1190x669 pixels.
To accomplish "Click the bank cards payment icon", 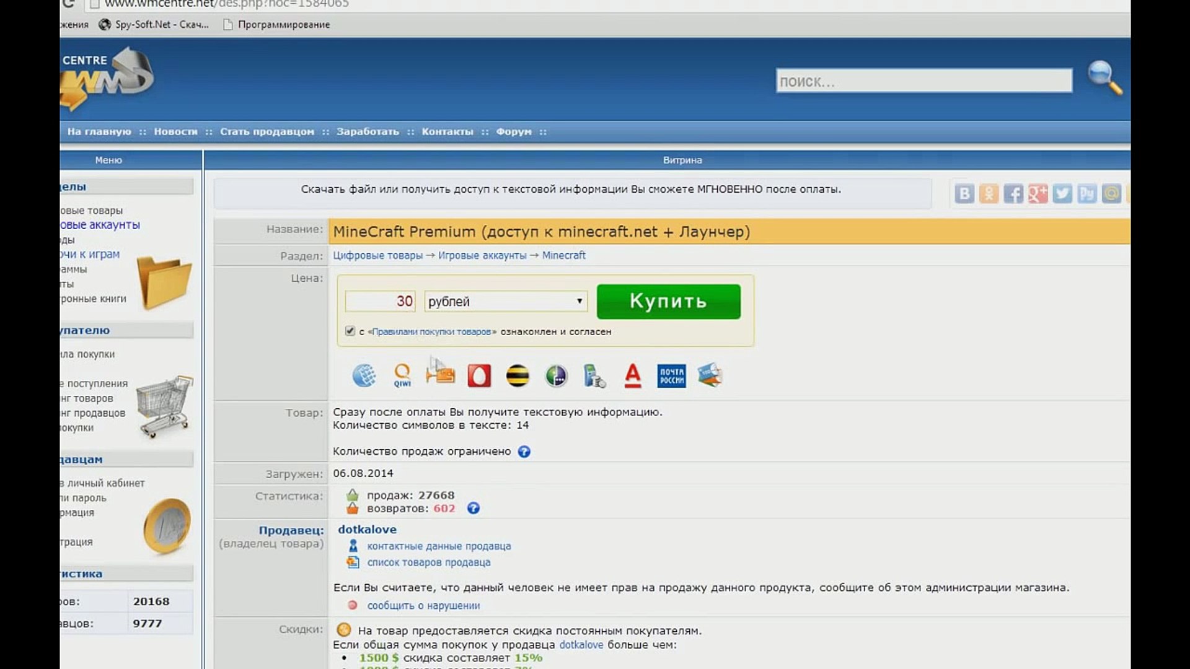I will click(710, 375).
